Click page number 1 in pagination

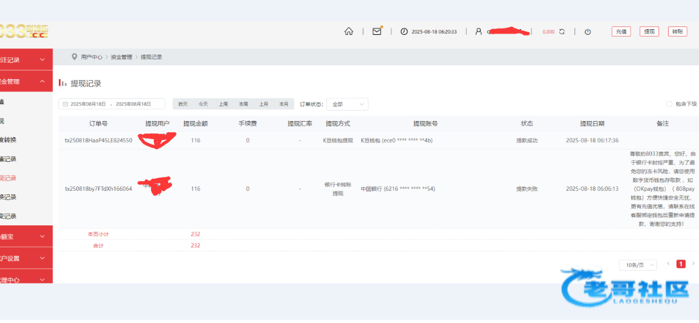[680, 264]
